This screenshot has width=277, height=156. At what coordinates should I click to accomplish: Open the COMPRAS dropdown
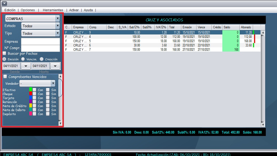pos(33,19)
